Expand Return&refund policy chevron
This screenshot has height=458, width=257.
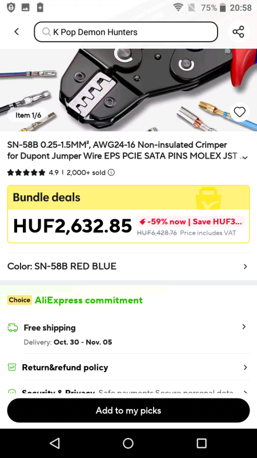click(x=245, y=368)
